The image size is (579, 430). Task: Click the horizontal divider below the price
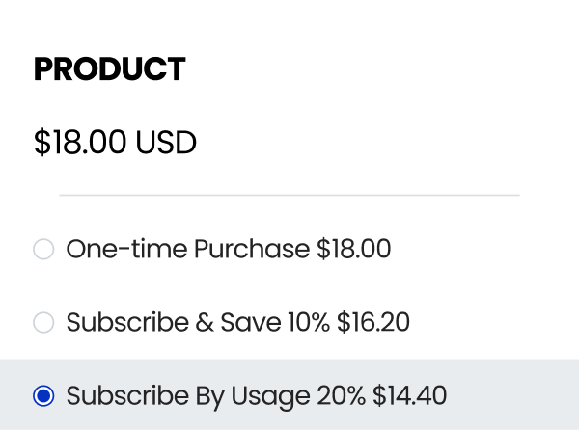(289, 195)
